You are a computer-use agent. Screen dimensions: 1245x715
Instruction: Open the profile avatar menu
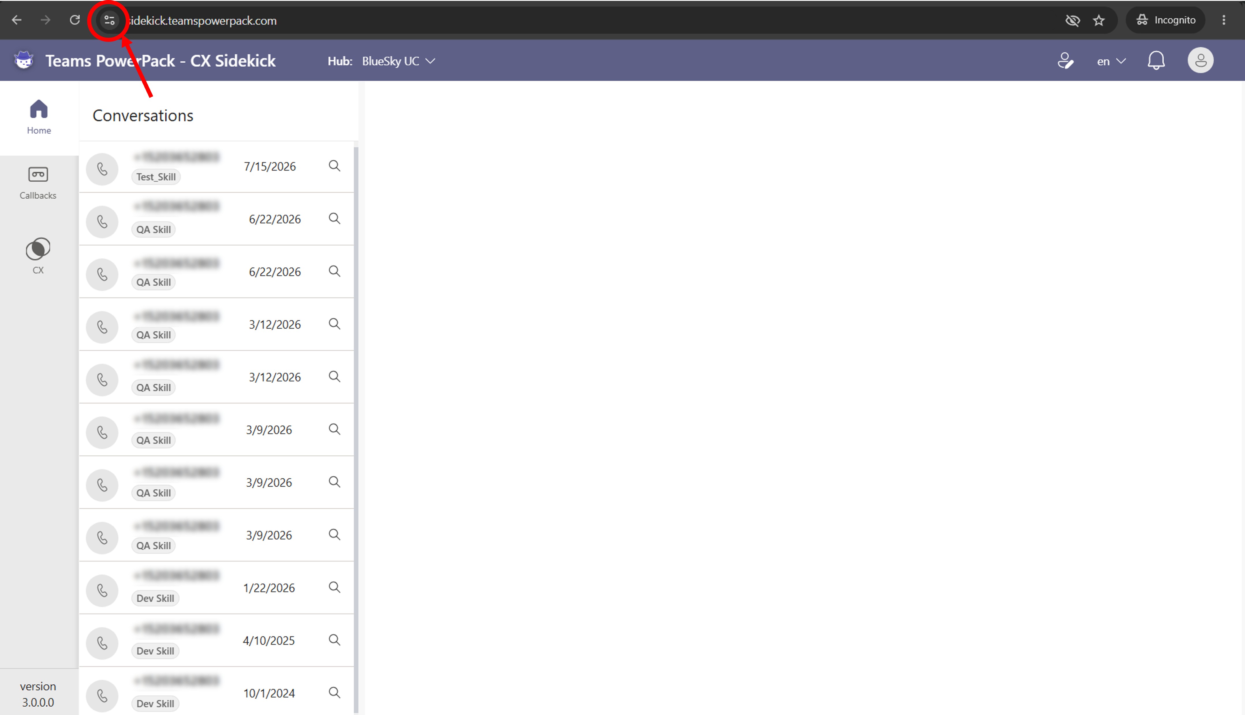click(1200, 60)
